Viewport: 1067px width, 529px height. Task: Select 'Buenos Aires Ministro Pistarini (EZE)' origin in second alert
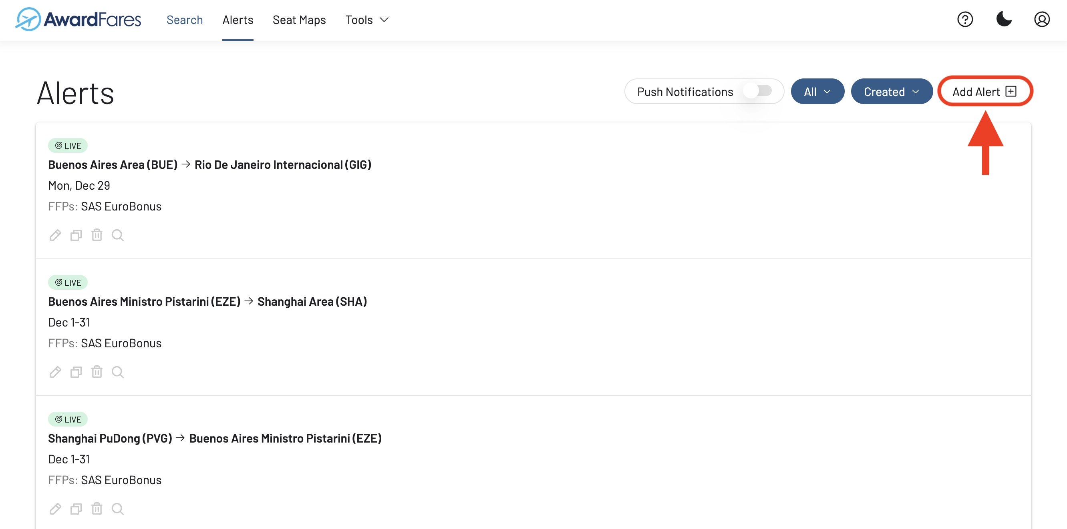(x=144, y=302)
